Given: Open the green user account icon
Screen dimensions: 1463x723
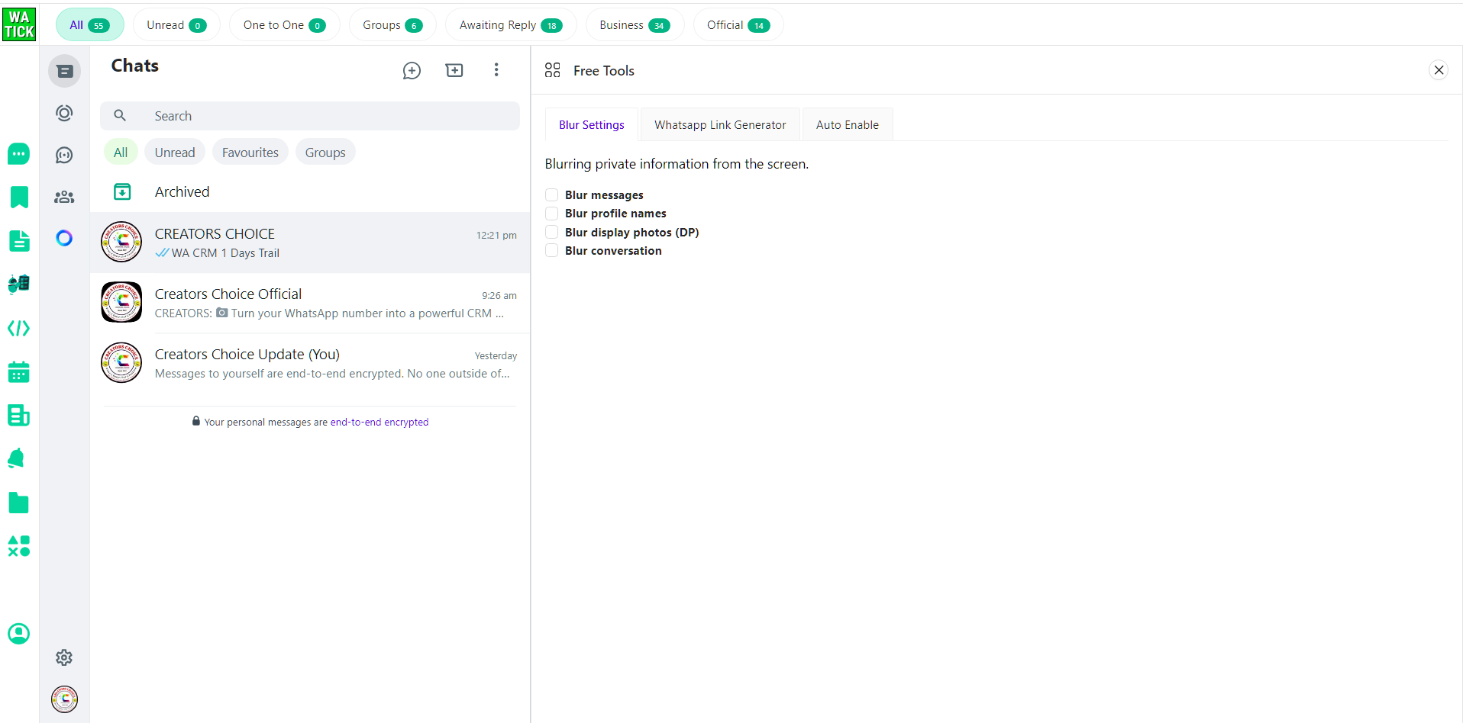Looking at the screenshot, I should click(x=18, y=634).
